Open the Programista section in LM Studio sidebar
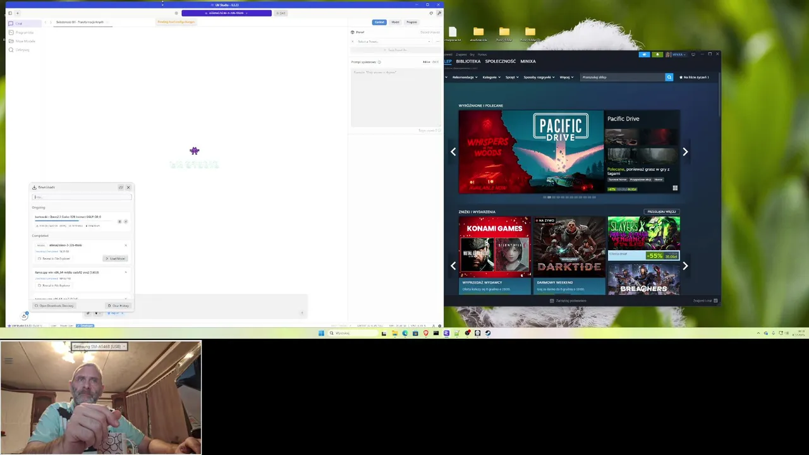This screenshot has width=809, height=455. point(24,32)
